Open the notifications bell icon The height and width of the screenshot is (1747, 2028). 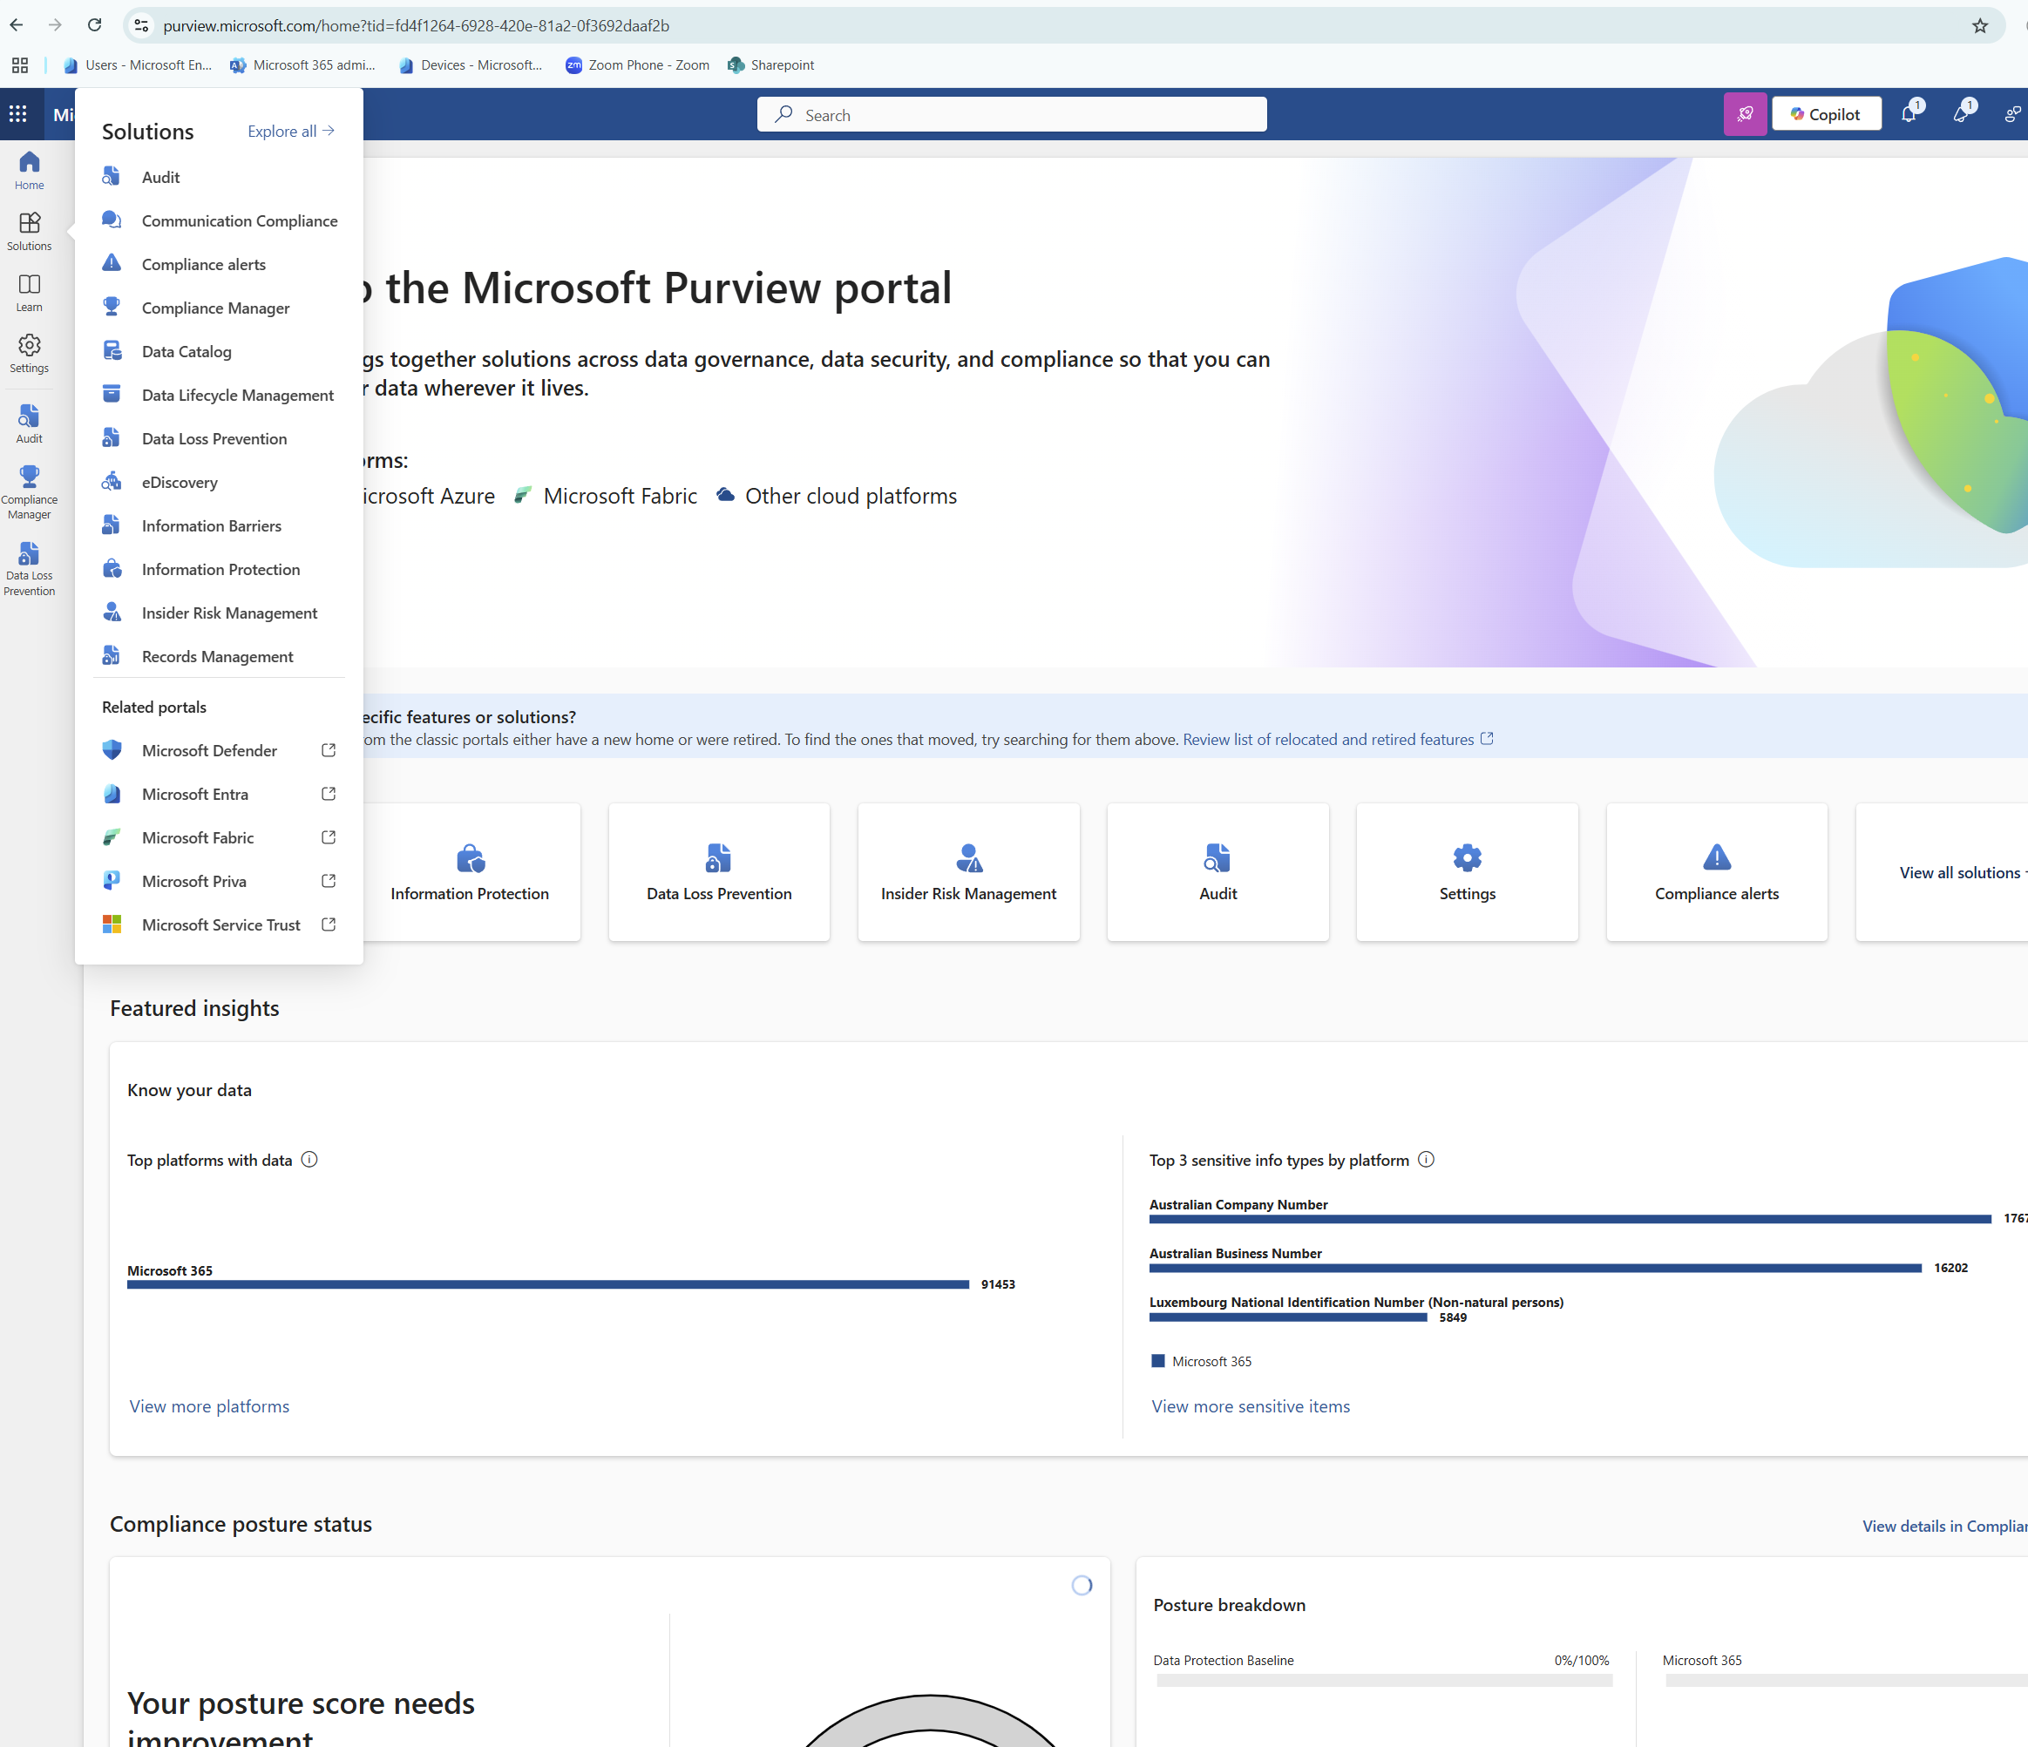click(1909, 114)
